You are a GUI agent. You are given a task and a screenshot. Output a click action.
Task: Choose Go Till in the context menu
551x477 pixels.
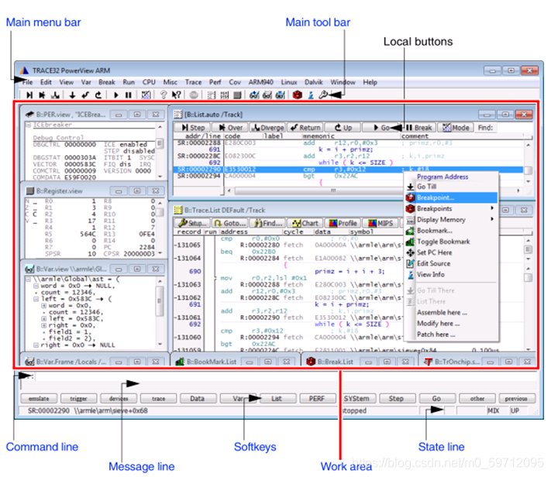coord(452,187)
